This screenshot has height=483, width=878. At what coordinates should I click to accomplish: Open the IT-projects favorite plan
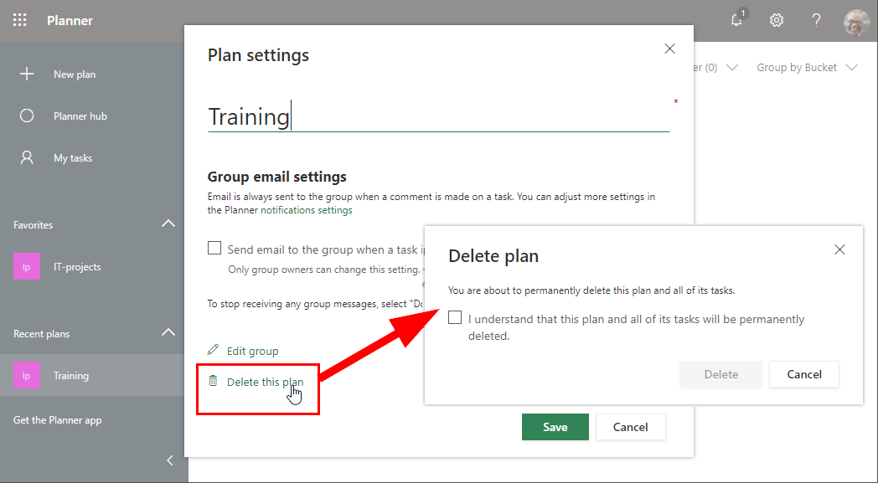pyautogui.click(x=77, y=267)
